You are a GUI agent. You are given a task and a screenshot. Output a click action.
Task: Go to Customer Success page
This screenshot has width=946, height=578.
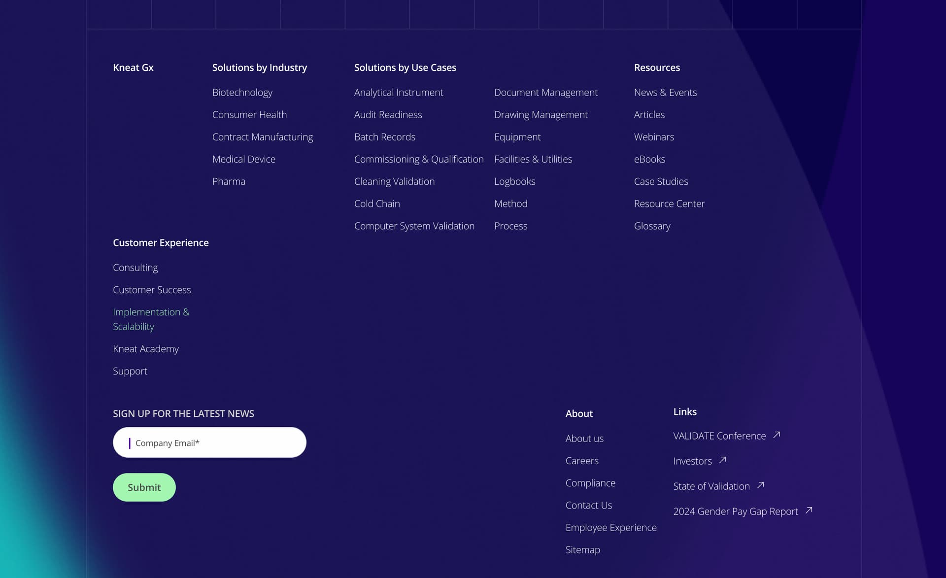tap(152, 290)
